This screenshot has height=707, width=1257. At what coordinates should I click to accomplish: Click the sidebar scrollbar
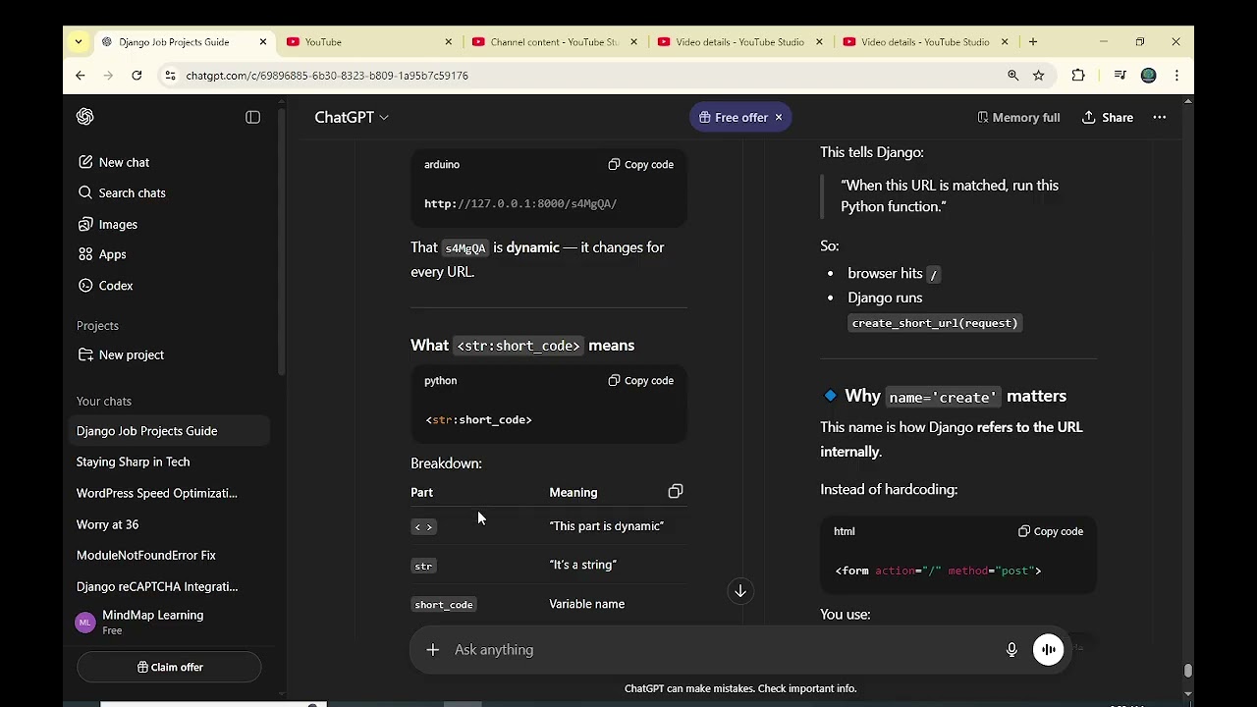(282, 243)
